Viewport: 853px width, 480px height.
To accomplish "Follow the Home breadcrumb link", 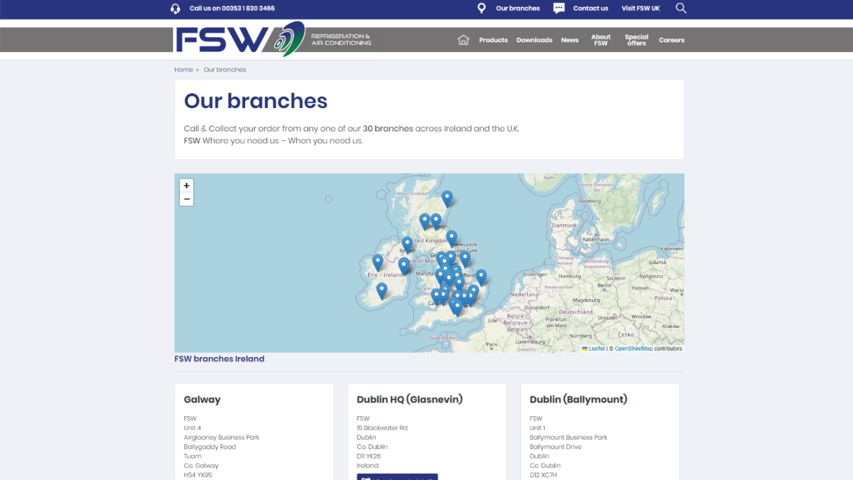I will pos(183,69).
